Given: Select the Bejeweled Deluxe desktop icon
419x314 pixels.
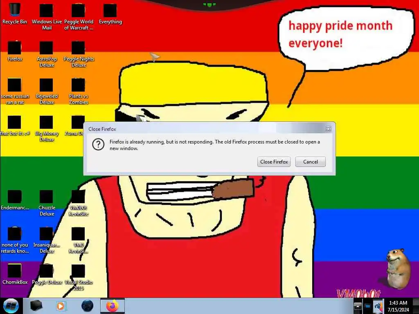Looking at the screenshot, I should point(47,91).
